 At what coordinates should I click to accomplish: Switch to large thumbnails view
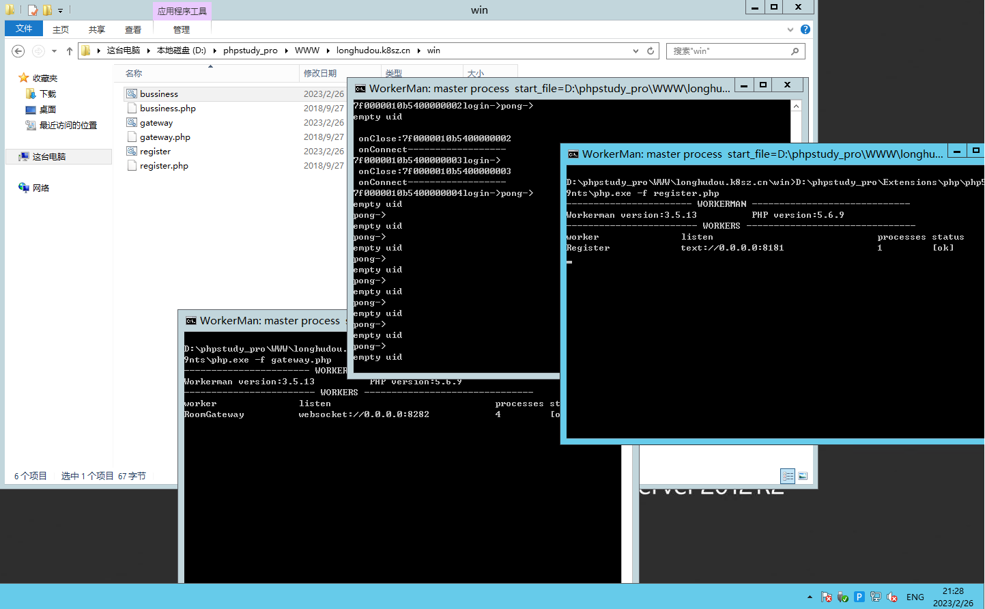[803, 476]
